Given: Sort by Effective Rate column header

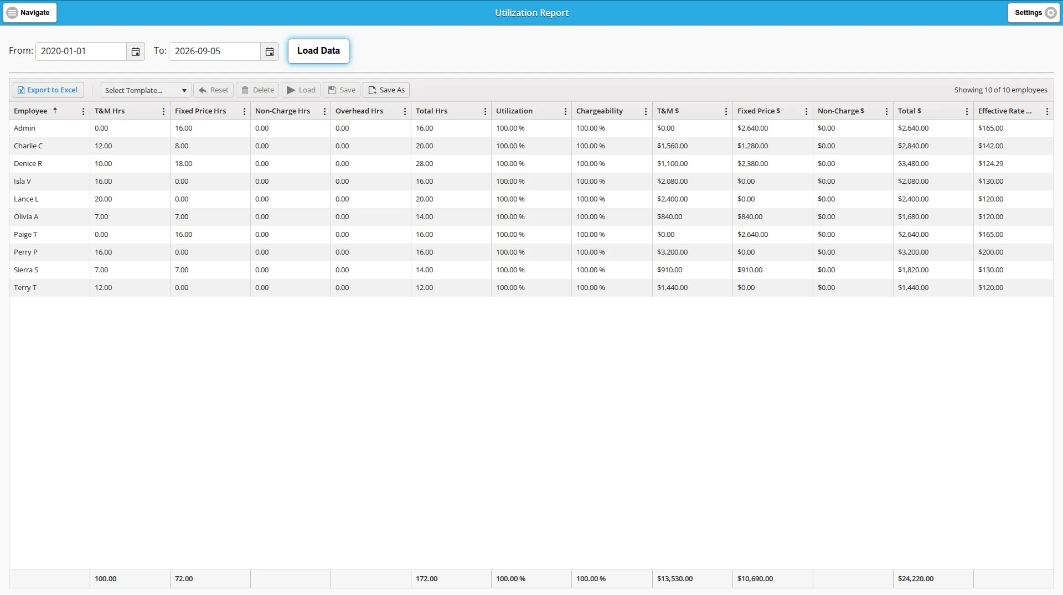Looking at the screenshot, I should point(1005,111).
